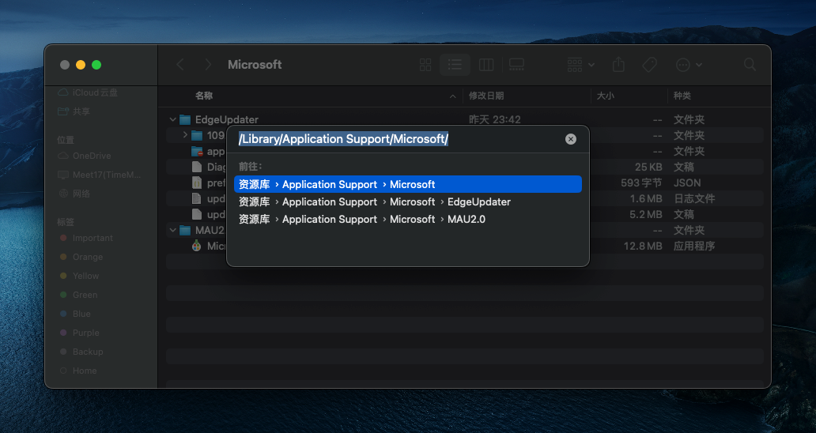Filter by Blue tag
Screen dimensions: 816x433
tap(81, 314)
